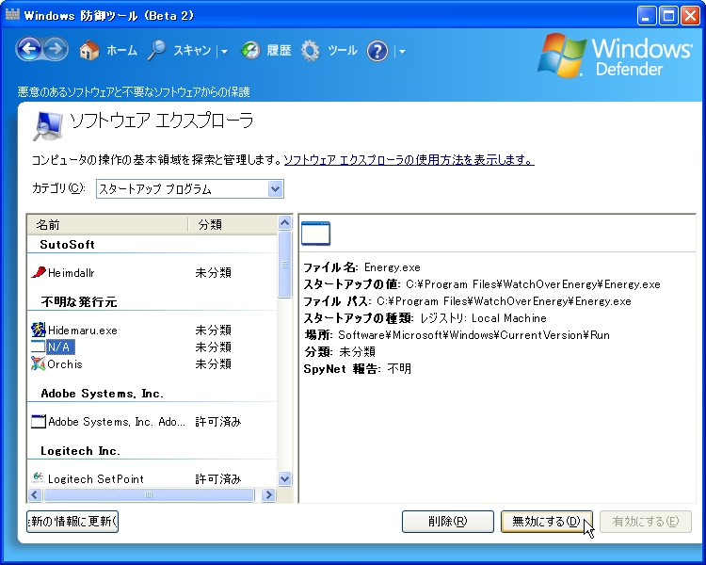Click the Logitech SetPoint icon

pyautogui.click(x=39, y=478)
